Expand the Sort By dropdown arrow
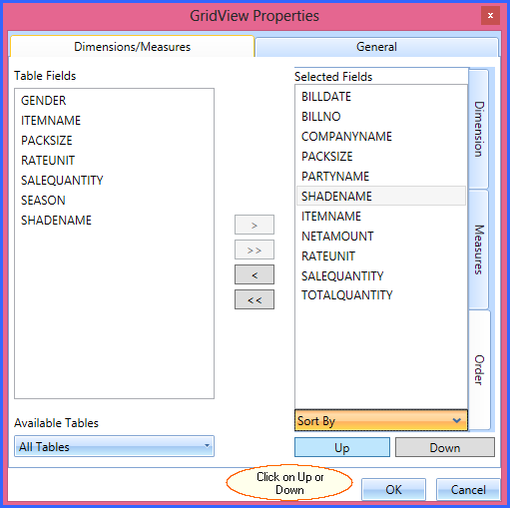 pos(457,420)
